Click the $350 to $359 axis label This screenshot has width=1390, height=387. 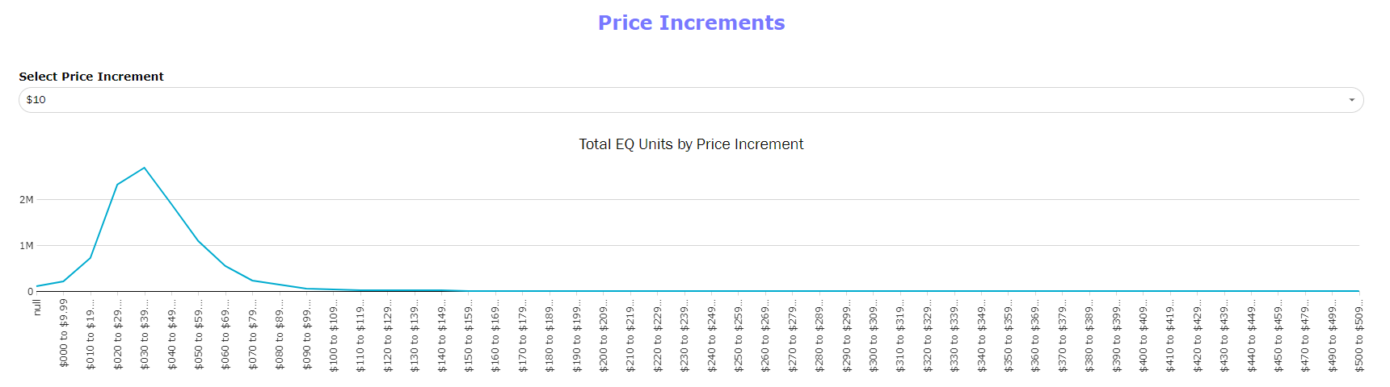pyautogui.click(x=1009, y=334)
